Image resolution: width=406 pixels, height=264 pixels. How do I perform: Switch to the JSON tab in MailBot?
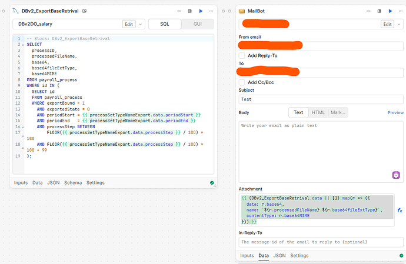coord(279,256)
